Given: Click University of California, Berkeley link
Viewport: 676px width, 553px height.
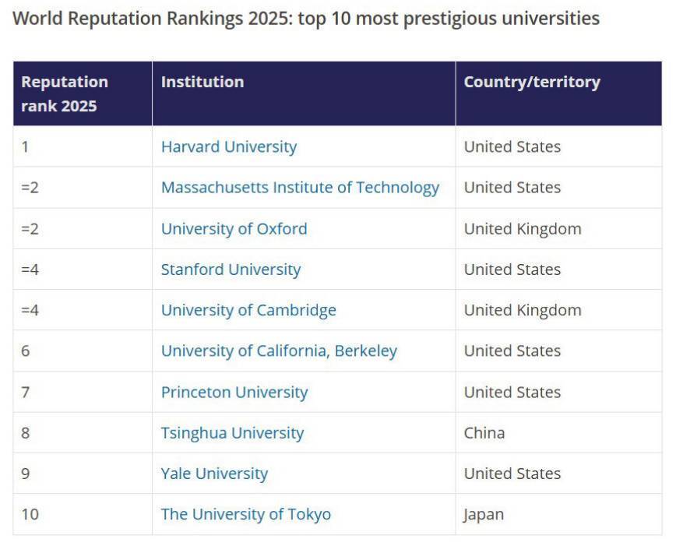Looking at the screenshot, I should pyautogui.click(x=279, y=351).
